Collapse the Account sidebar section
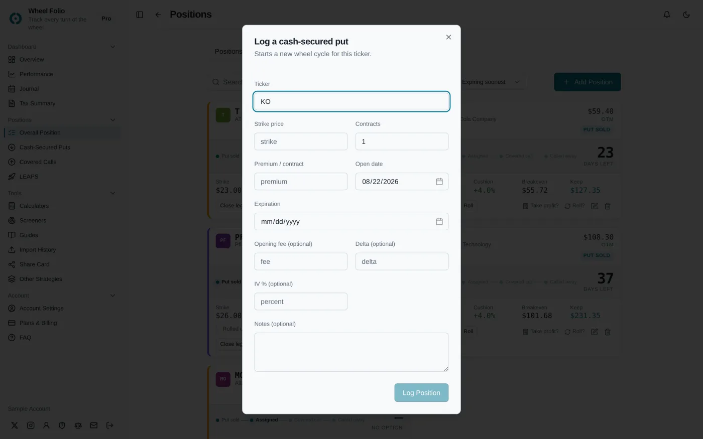This screenshot has width=703, height=439. pyautogui.click(x=112, y=296)
